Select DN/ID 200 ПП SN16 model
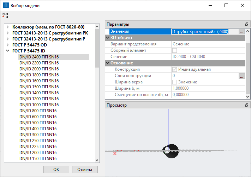This screenshot has height=177, width=251. pyautogui.click(x=38, y=153)
